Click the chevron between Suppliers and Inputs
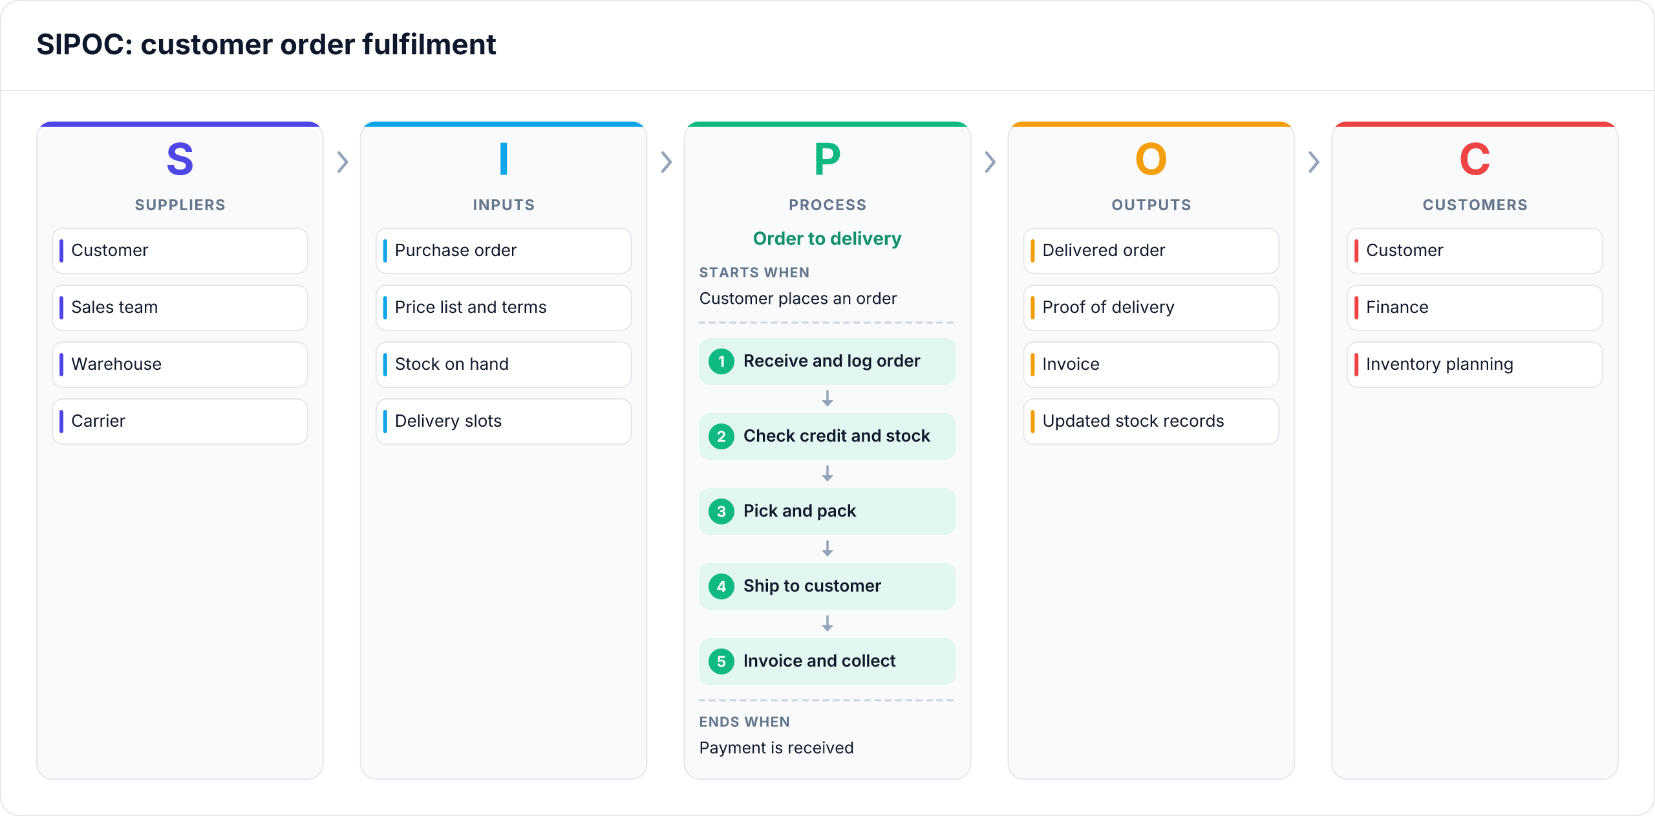Screen dimensions: 1655x816 [343, 162]
